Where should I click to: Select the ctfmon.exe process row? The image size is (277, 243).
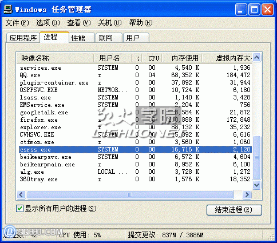(135, 142)
